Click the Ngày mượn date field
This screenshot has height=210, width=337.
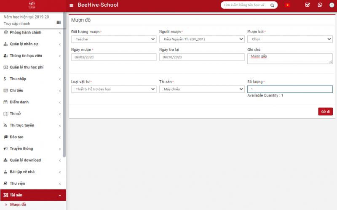(x=113, y=57)
